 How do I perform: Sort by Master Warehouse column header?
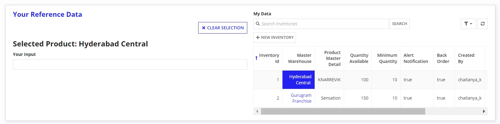(300, 58)
